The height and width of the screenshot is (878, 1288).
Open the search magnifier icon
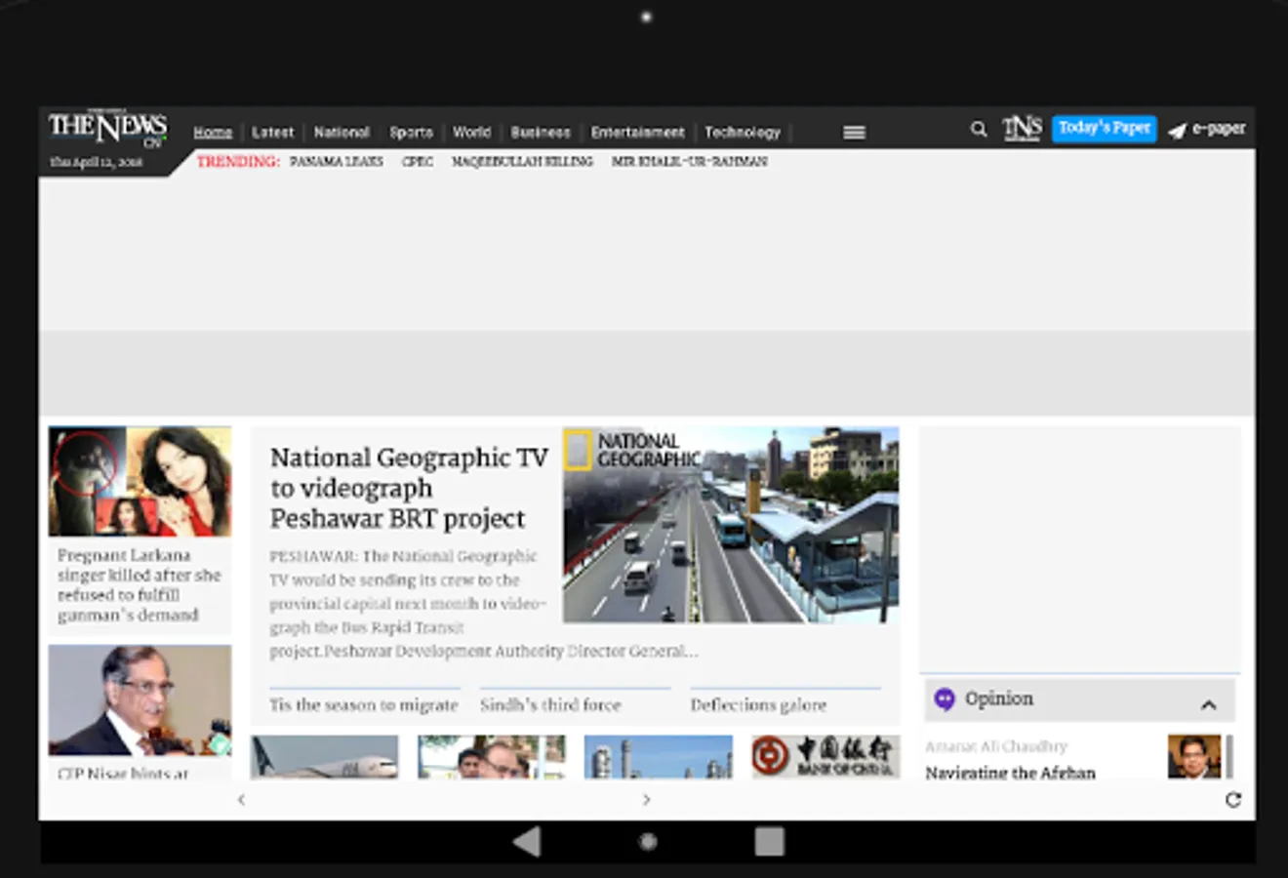click(978, 129)
